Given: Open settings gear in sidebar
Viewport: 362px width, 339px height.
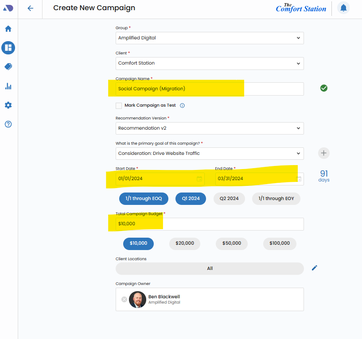Looking at the screenshot, I should 8,105.
